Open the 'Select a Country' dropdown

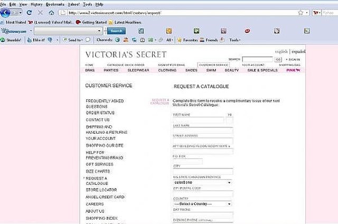click(x=202, y=204)
